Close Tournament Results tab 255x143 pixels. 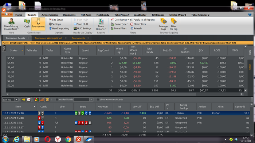pyautogui.click(x=28, y=38)
